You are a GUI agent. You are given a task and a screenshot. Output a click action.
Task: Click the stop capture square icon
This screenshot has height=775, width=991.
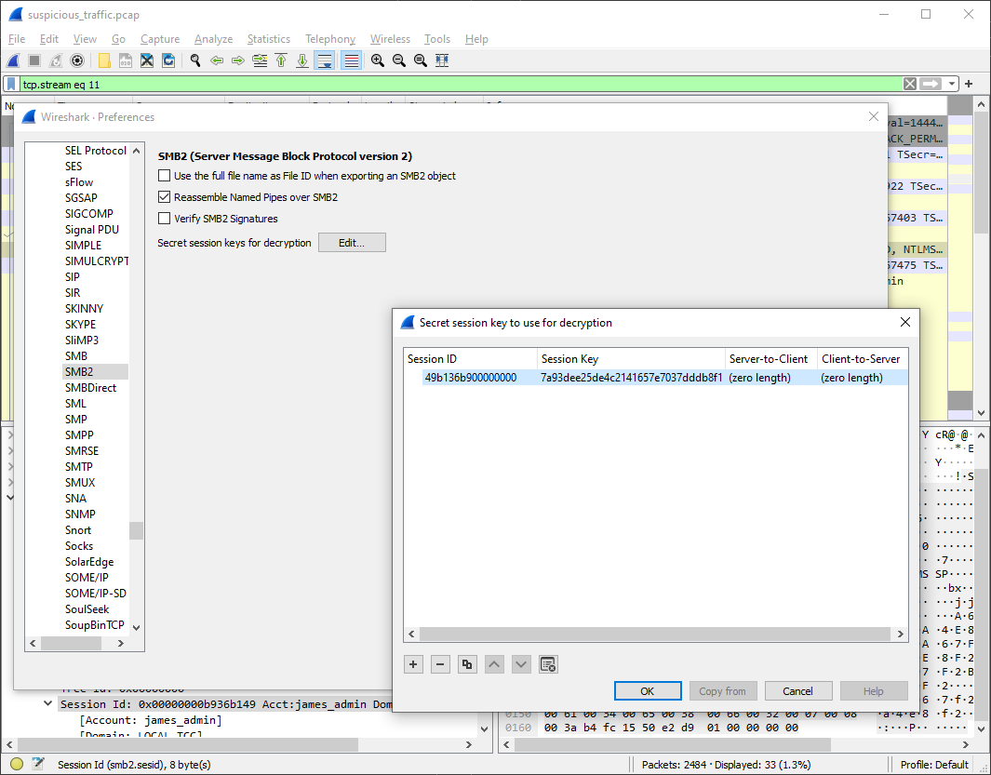coord(34,60)
